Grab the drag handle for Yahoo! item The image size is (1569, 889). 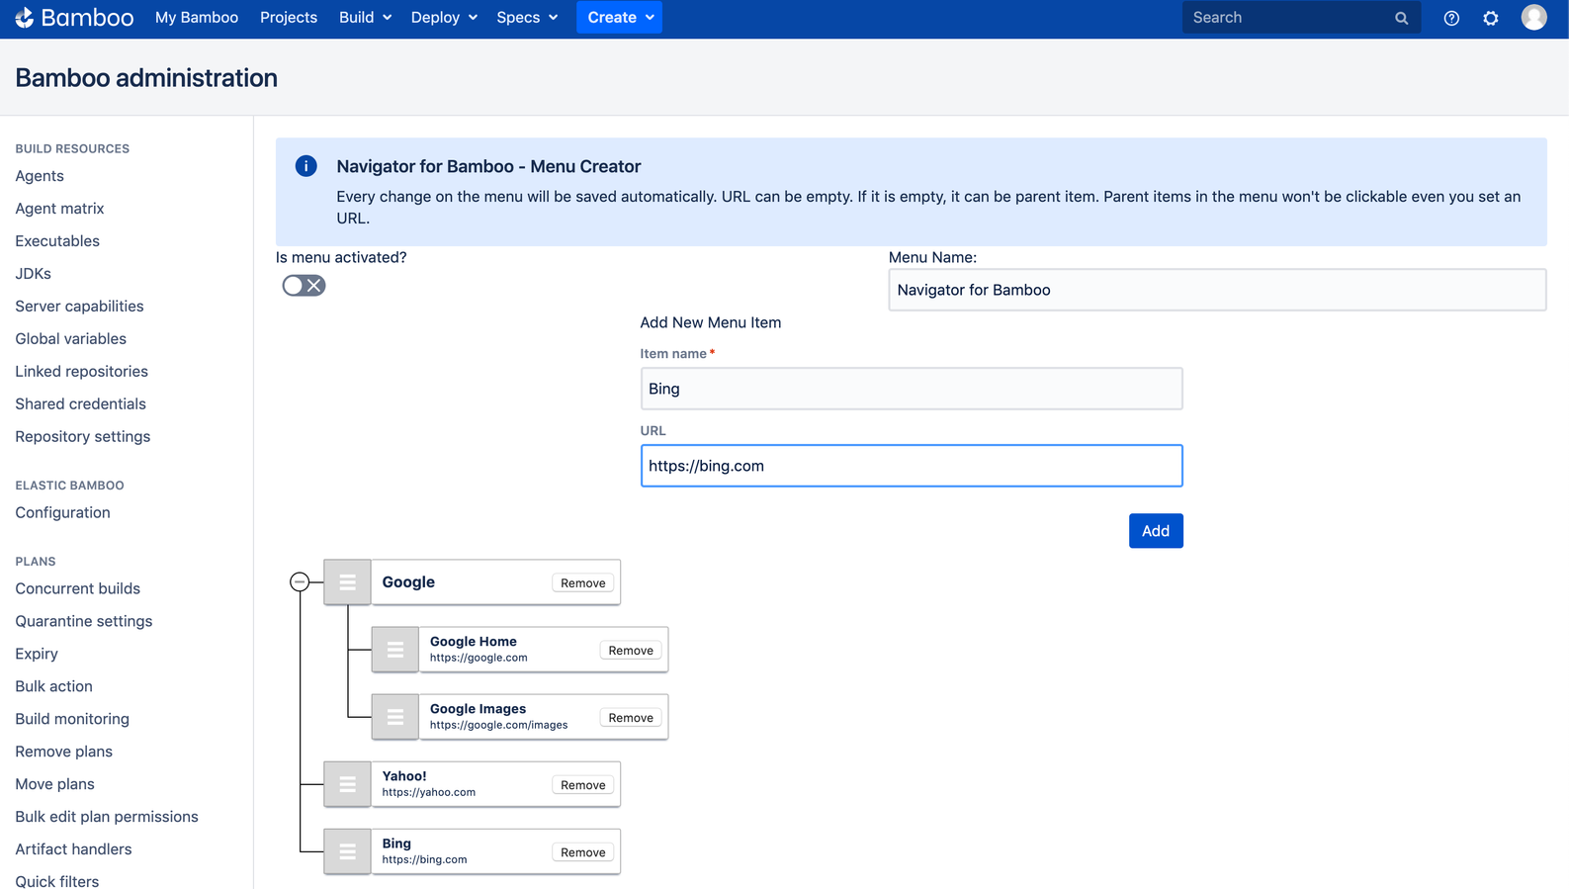point(347,784)
